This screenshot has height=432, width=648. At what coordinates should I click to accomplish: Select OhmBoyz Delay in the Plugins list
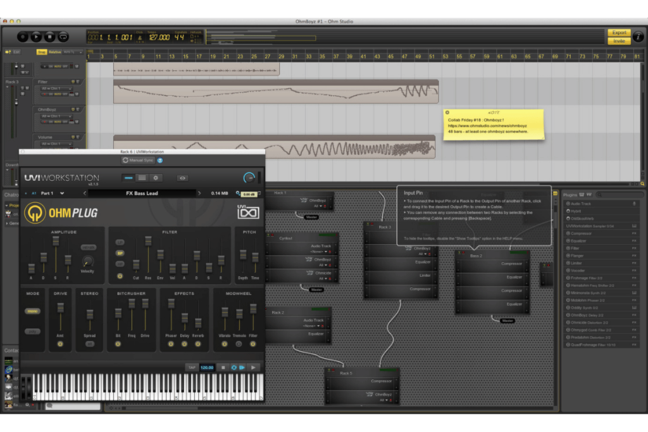pyautogui.click(x=601, y=315)
